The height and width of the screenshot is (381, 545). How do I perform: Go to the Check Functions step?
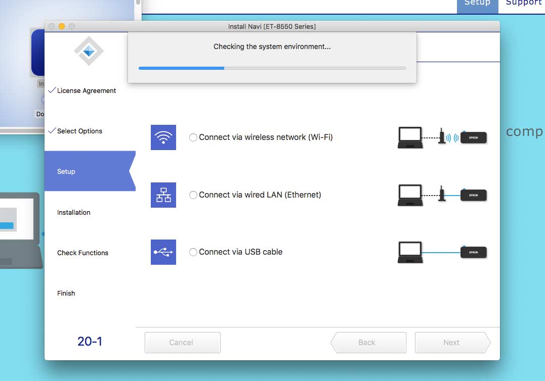[x=82, y=253]
